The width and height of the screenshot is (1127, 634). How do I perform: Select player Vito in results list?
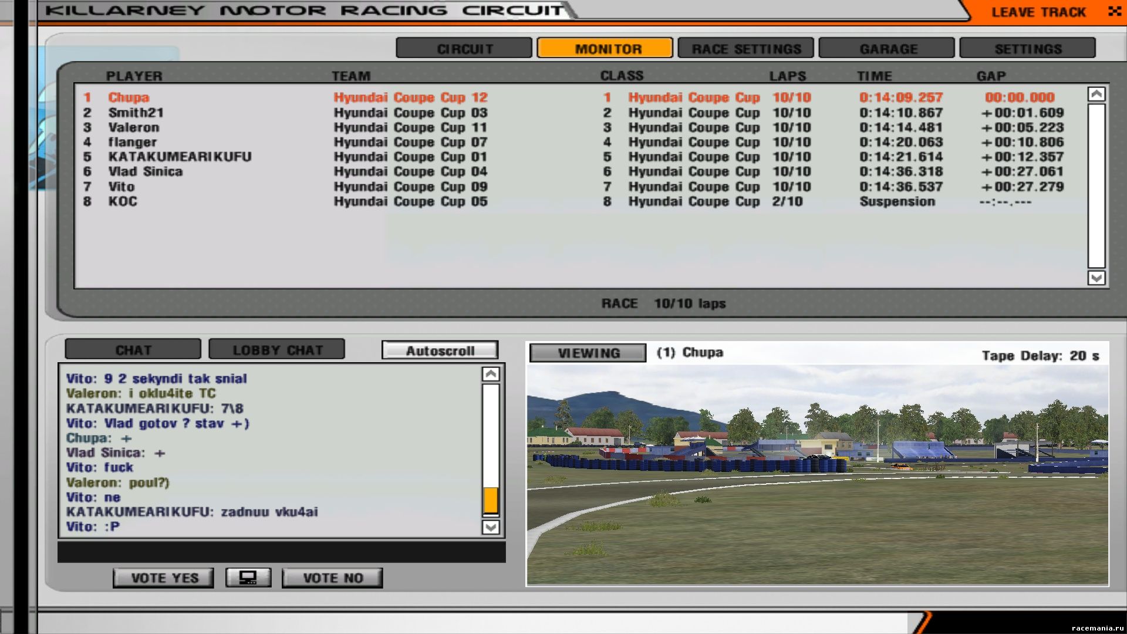121,187
